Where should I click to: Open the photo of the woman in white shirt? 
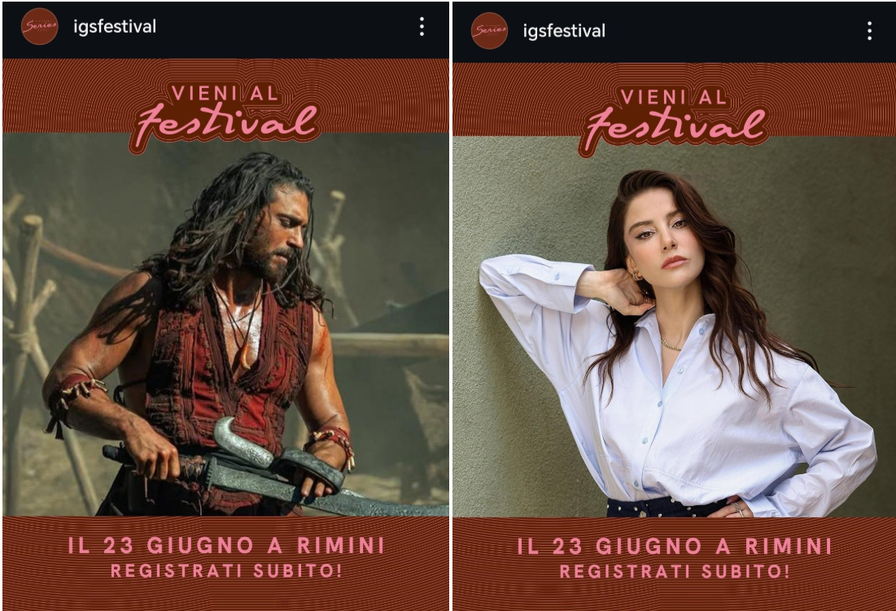(675, 327)
